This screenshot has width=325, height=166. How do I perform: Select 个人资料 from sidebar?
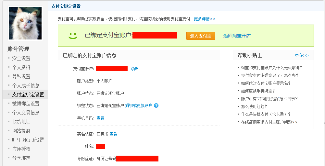pos(21,68)
